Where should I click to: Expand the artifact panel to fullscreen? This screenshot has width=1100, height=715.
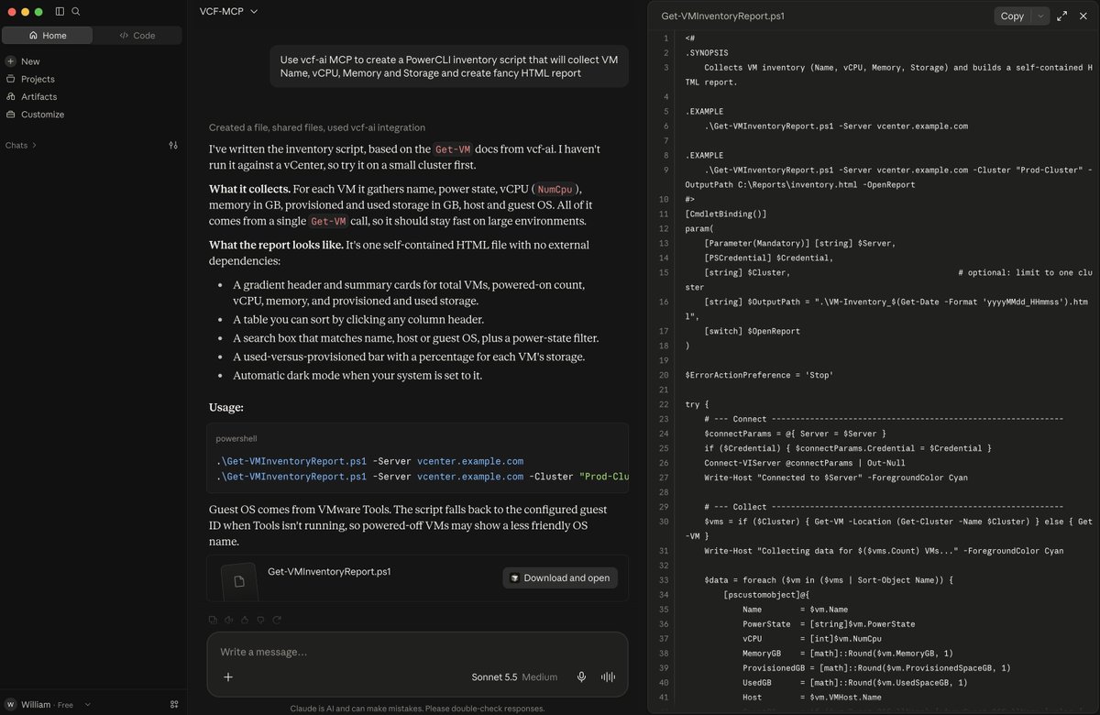pos(1062,16)
